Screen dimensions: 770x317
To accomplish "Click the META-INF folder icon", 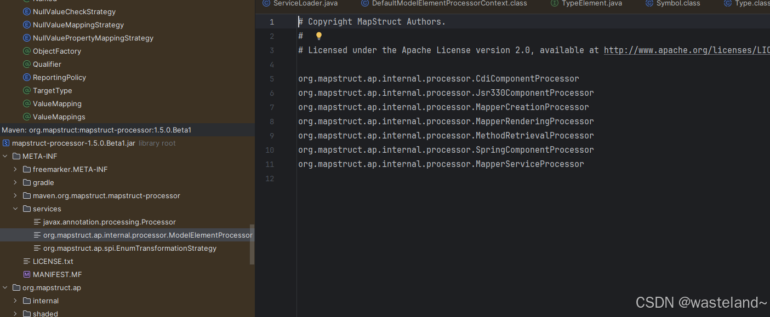I will tap(16, 156).
